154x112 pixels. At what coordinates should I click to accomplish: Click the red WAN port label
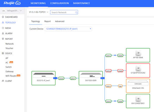coord(120,71)
